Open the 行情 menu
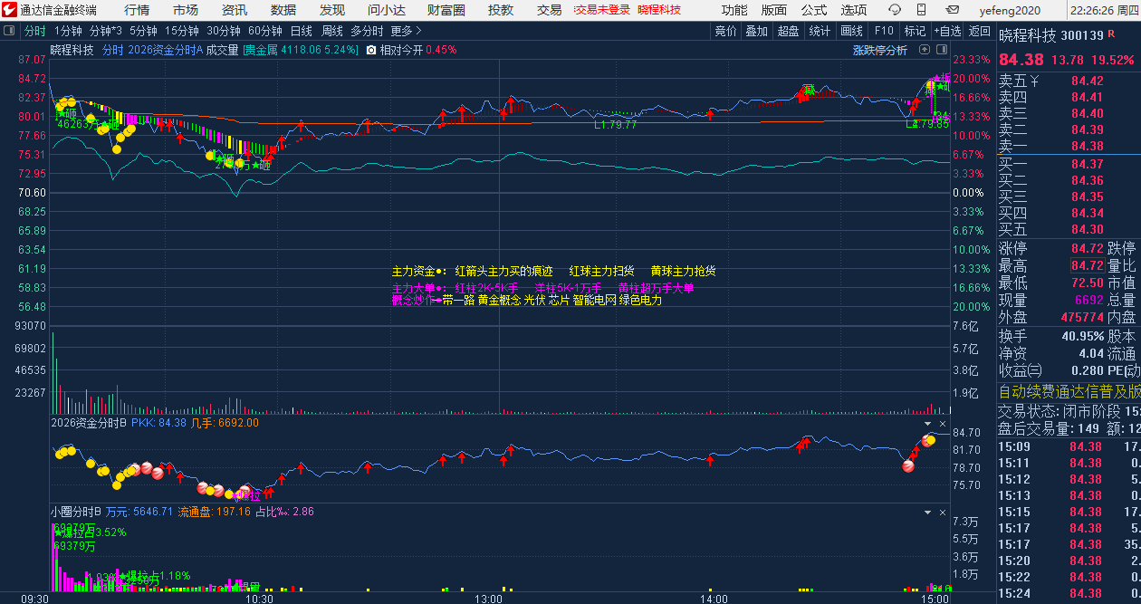The height and width of the screenshot is (604, 1141). 137,10
